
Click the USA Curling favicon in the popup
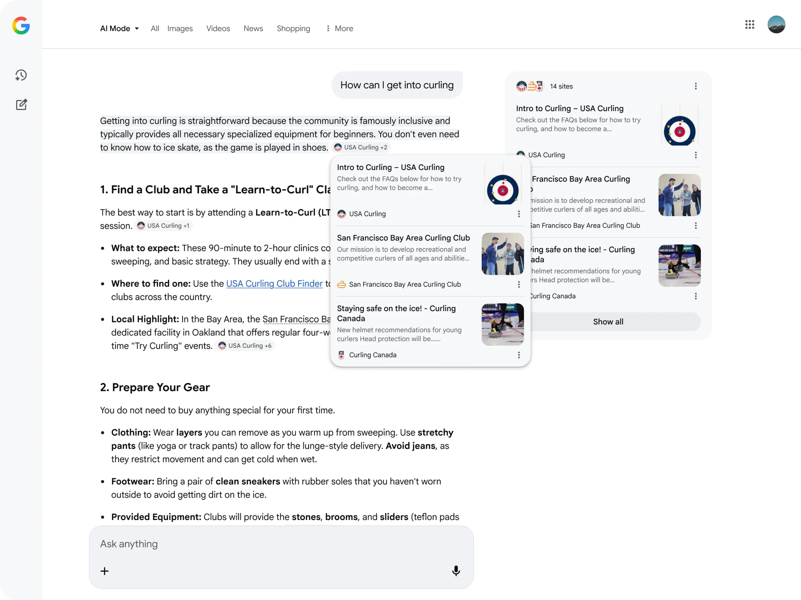click(341, 214)
